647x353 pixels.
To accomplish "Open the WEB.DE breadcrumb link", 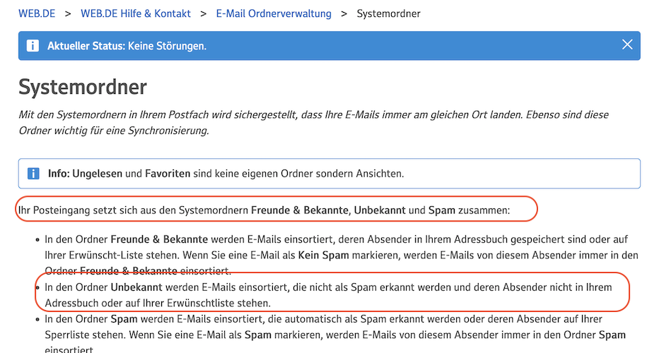I will (37, 13).
